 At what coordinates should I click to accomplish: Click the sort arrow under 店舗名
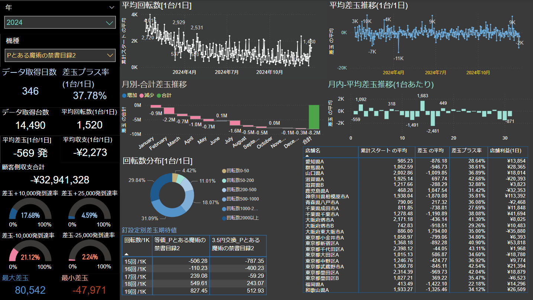pyautogui.click(x=307, y=156)
